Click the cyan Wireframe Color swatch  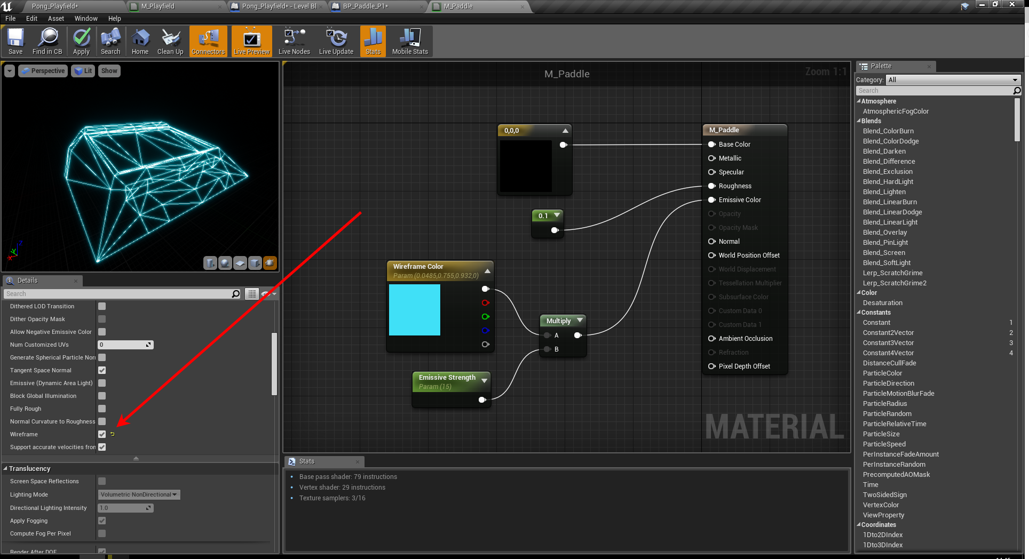point(415,310)
